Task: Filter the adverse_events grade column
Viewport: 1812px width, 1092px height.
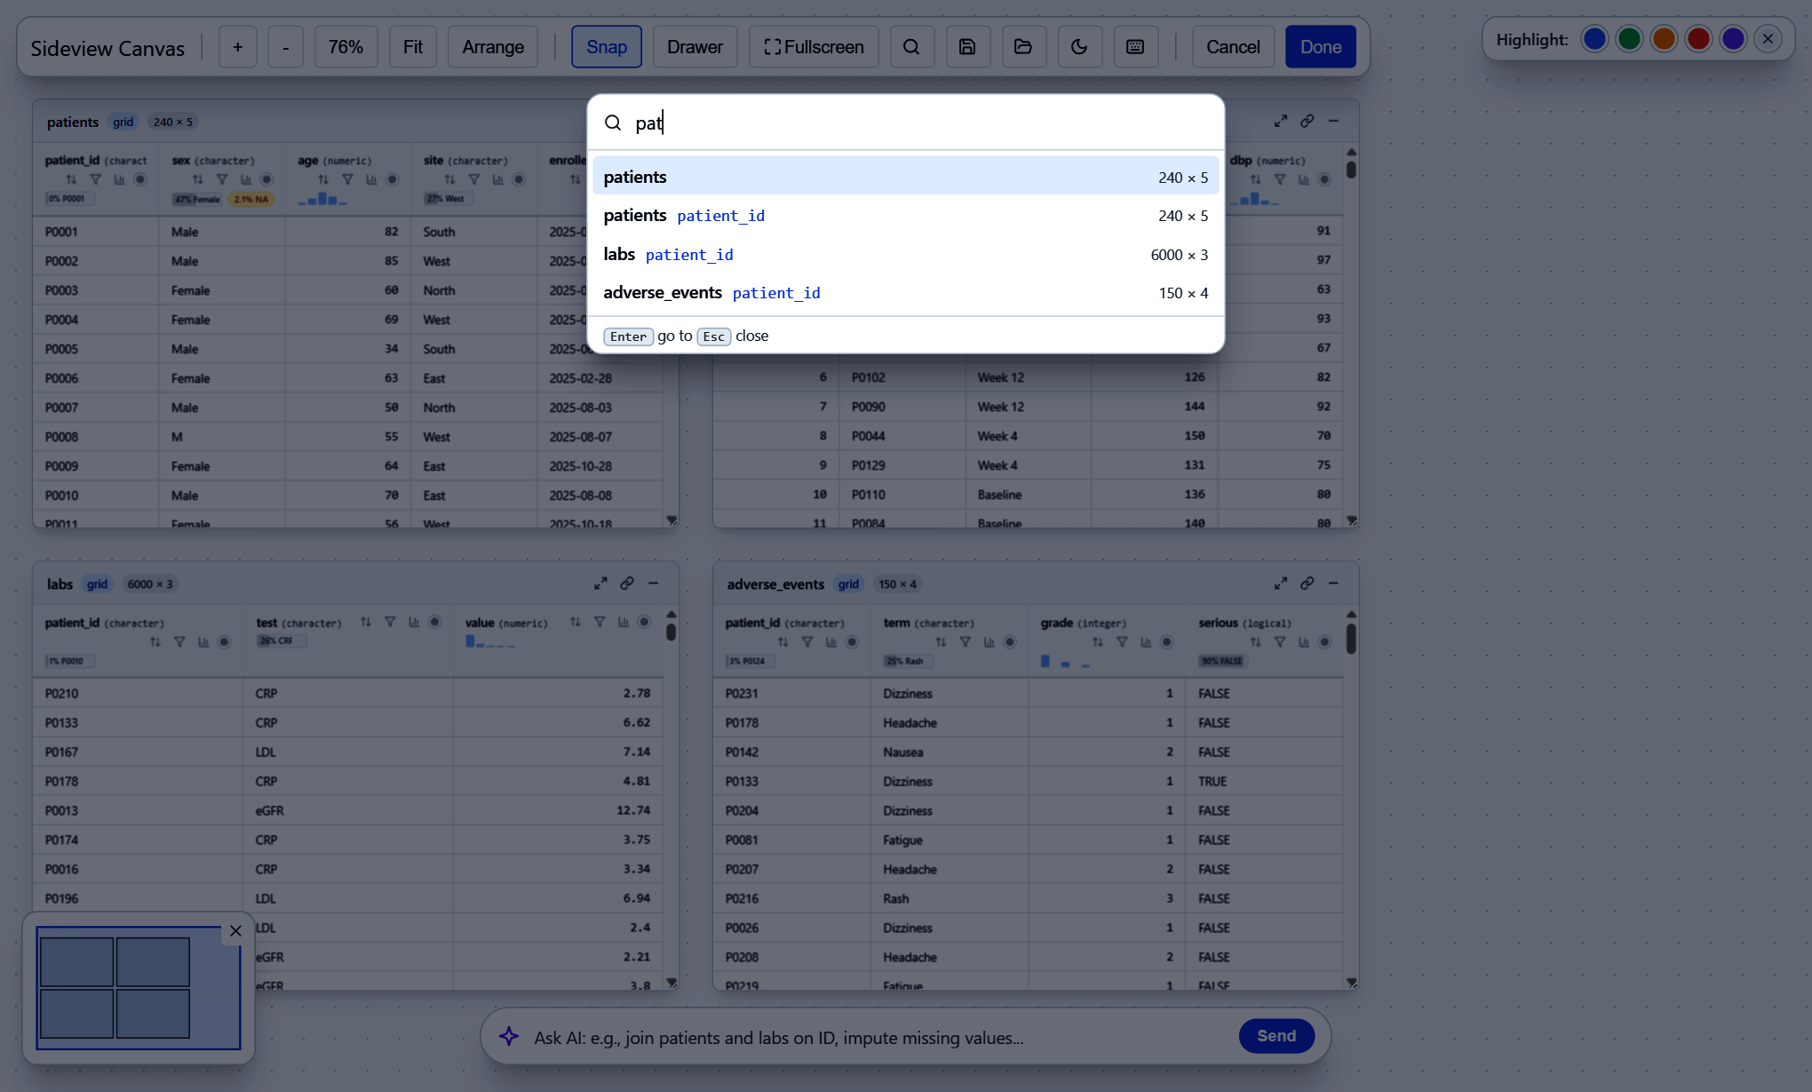Action: coord(1122,642)
